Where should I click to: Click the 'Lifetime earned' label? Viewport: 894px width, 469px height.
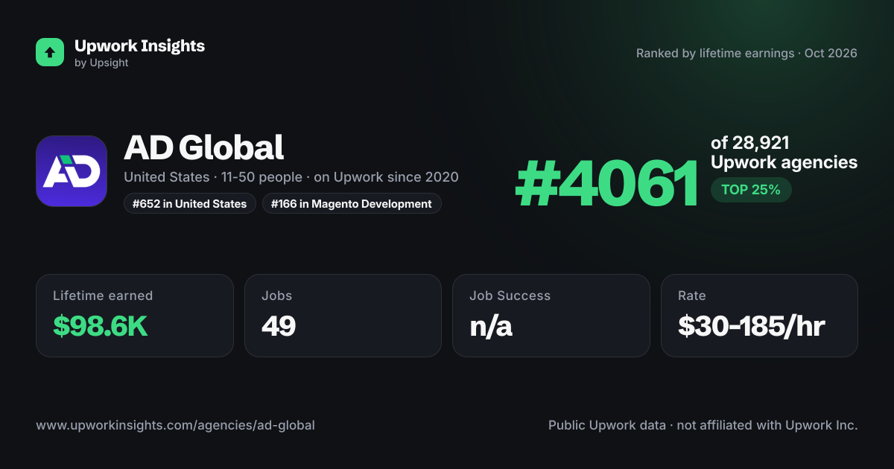103,296
